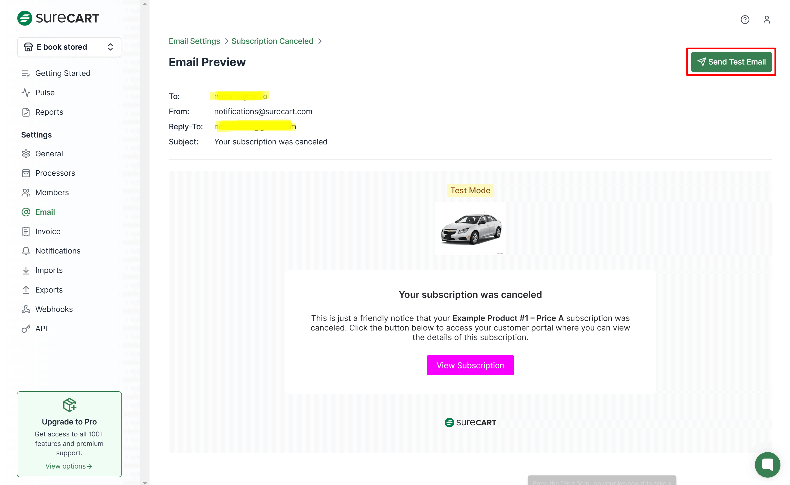The width and height of the screenshot is (790, 485).
Task: Open the live chat bubble widget
Action: pos(767,464)
